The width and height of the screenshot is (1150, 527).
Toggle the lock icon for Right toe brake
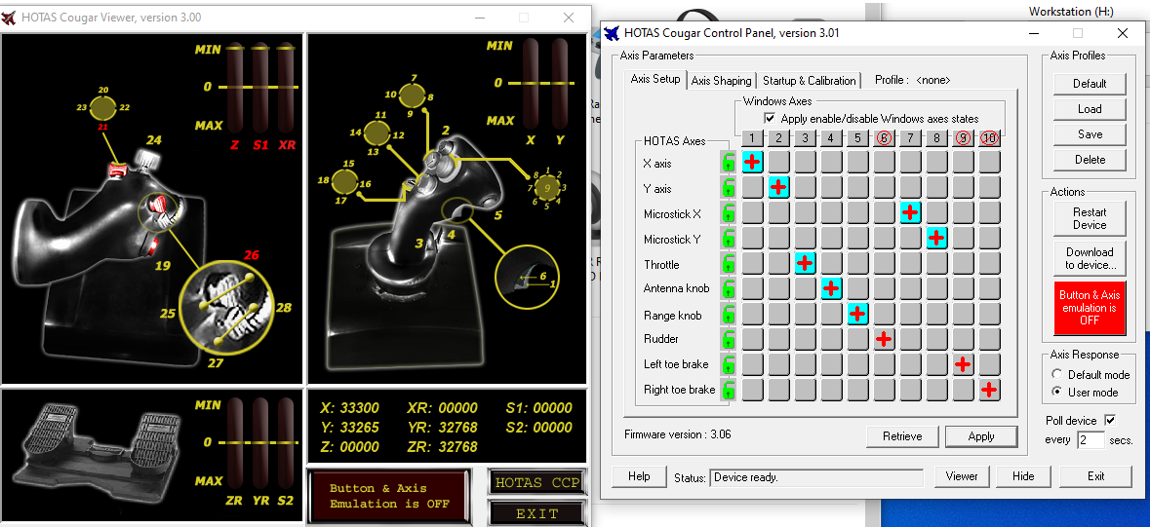pos(728,390)
